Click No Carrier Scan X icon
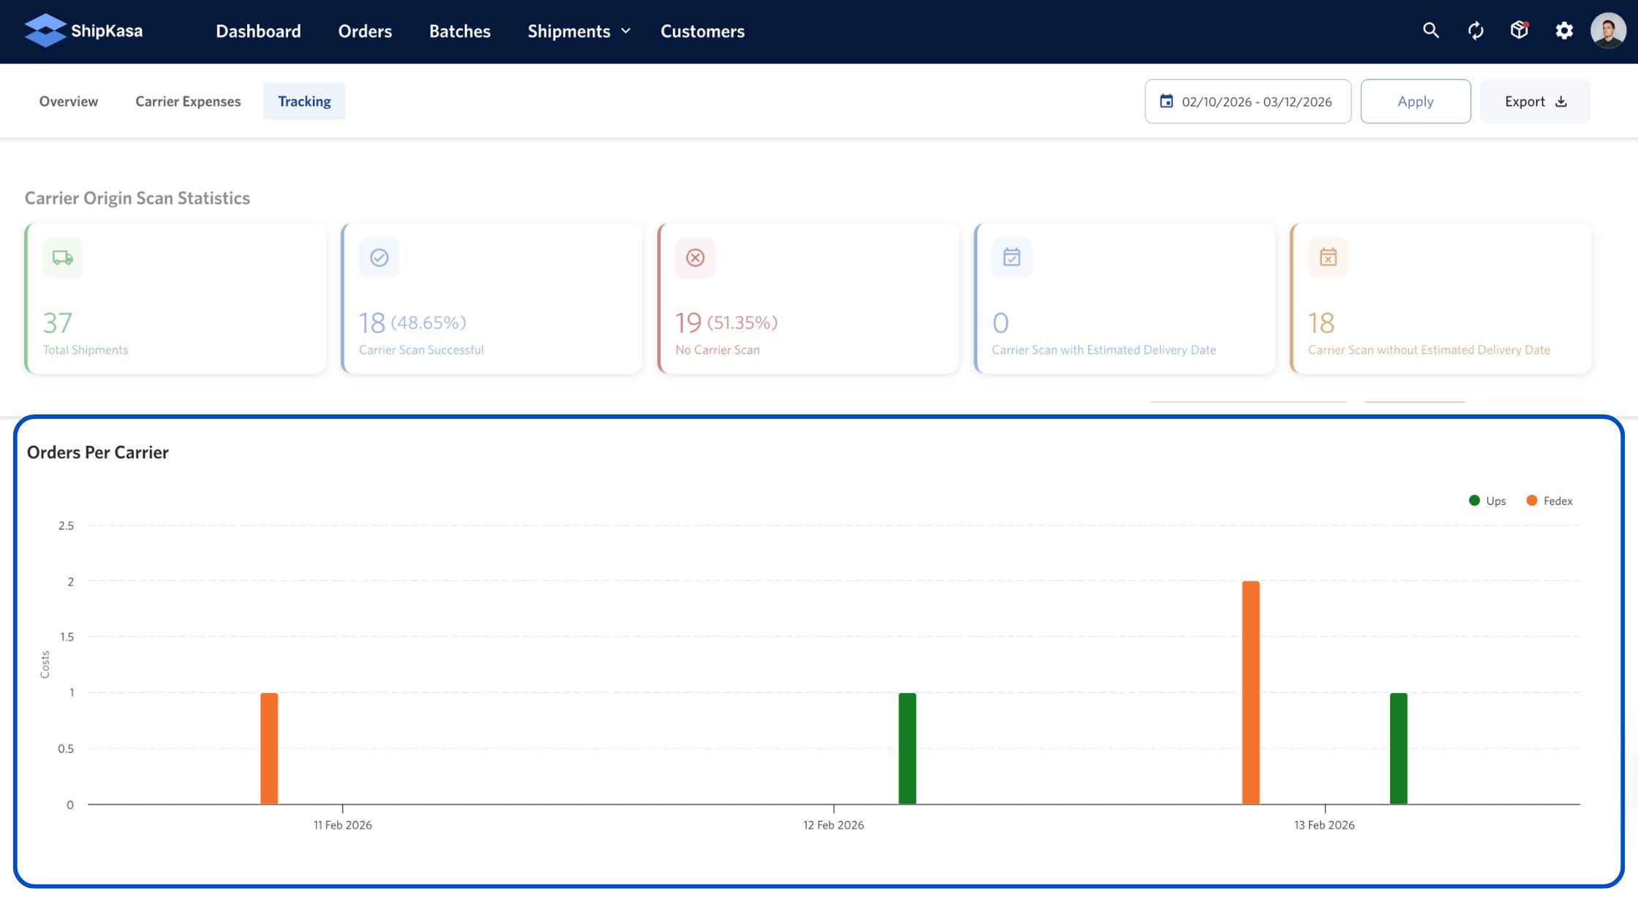The image size is (1638, 921). [695, 258]
